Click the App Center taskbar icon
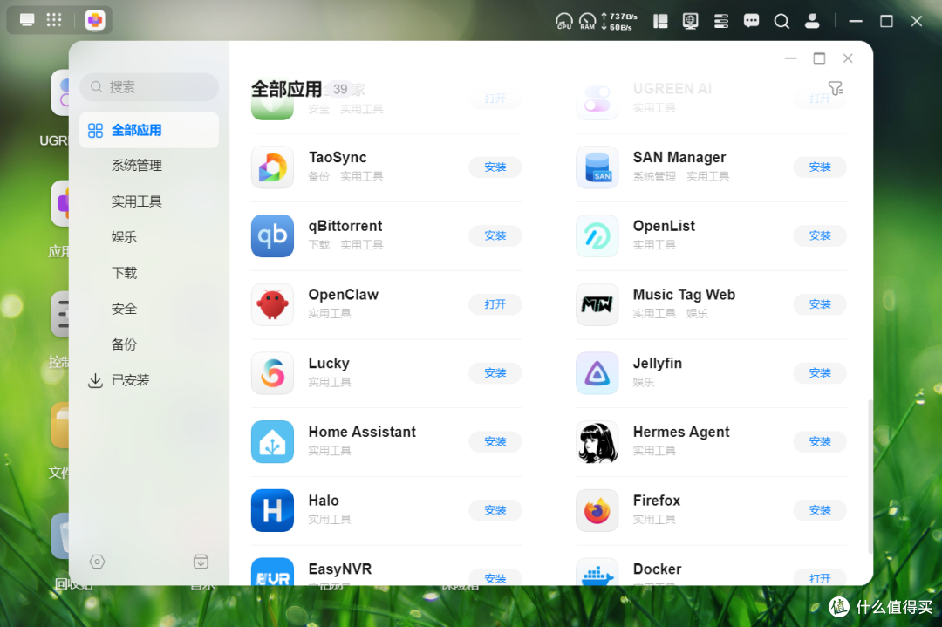Screen dimensions: 942x627 (95, 20)
